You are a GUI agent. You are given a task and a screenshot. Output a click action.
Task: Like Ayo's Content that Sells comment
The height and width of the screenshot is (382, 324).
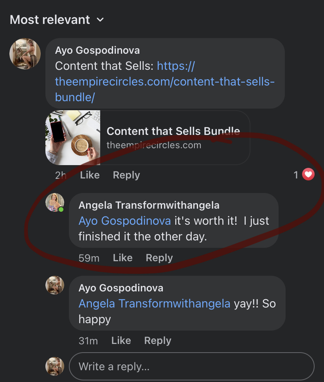pos(90,175)
